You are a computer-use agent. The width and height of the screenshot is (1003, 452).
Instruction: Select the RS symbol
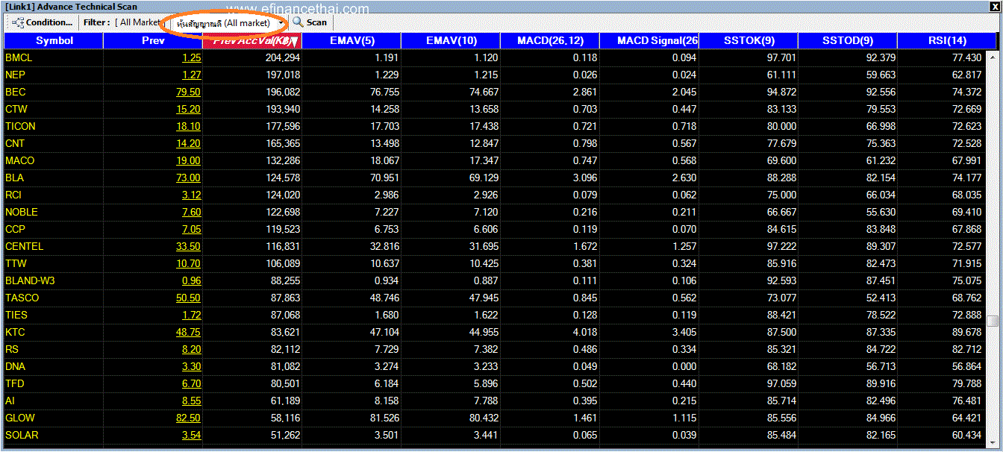pos(12,349)
